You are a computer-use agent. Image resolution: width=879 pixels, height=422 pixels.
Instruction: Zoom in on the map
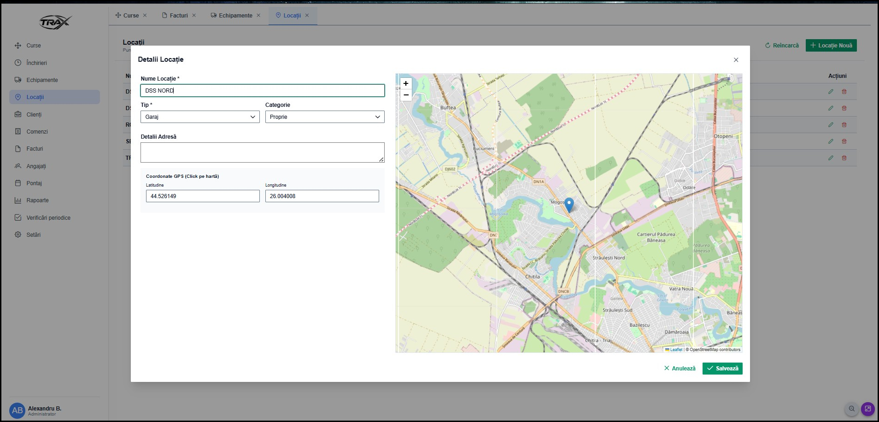coord(405,83)
